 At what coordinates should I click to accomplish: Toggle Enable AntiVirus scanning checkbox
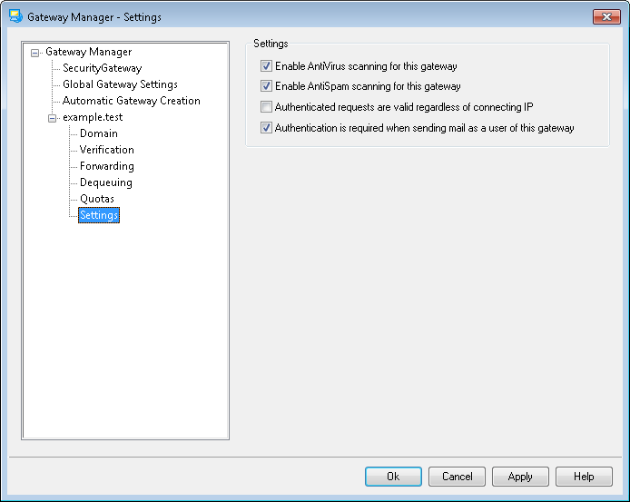tap(266, 66)
